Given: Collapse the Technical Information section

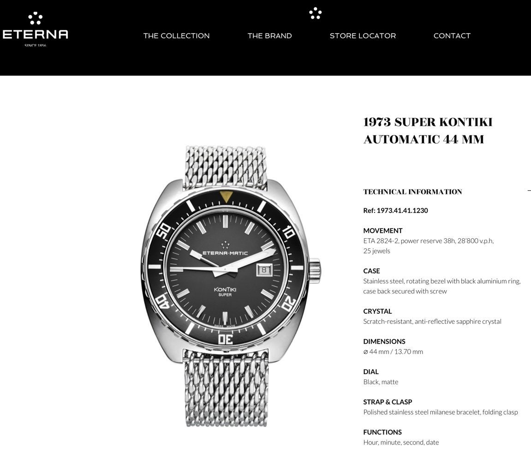Looking at the screenshot, I should coord(529,191).
